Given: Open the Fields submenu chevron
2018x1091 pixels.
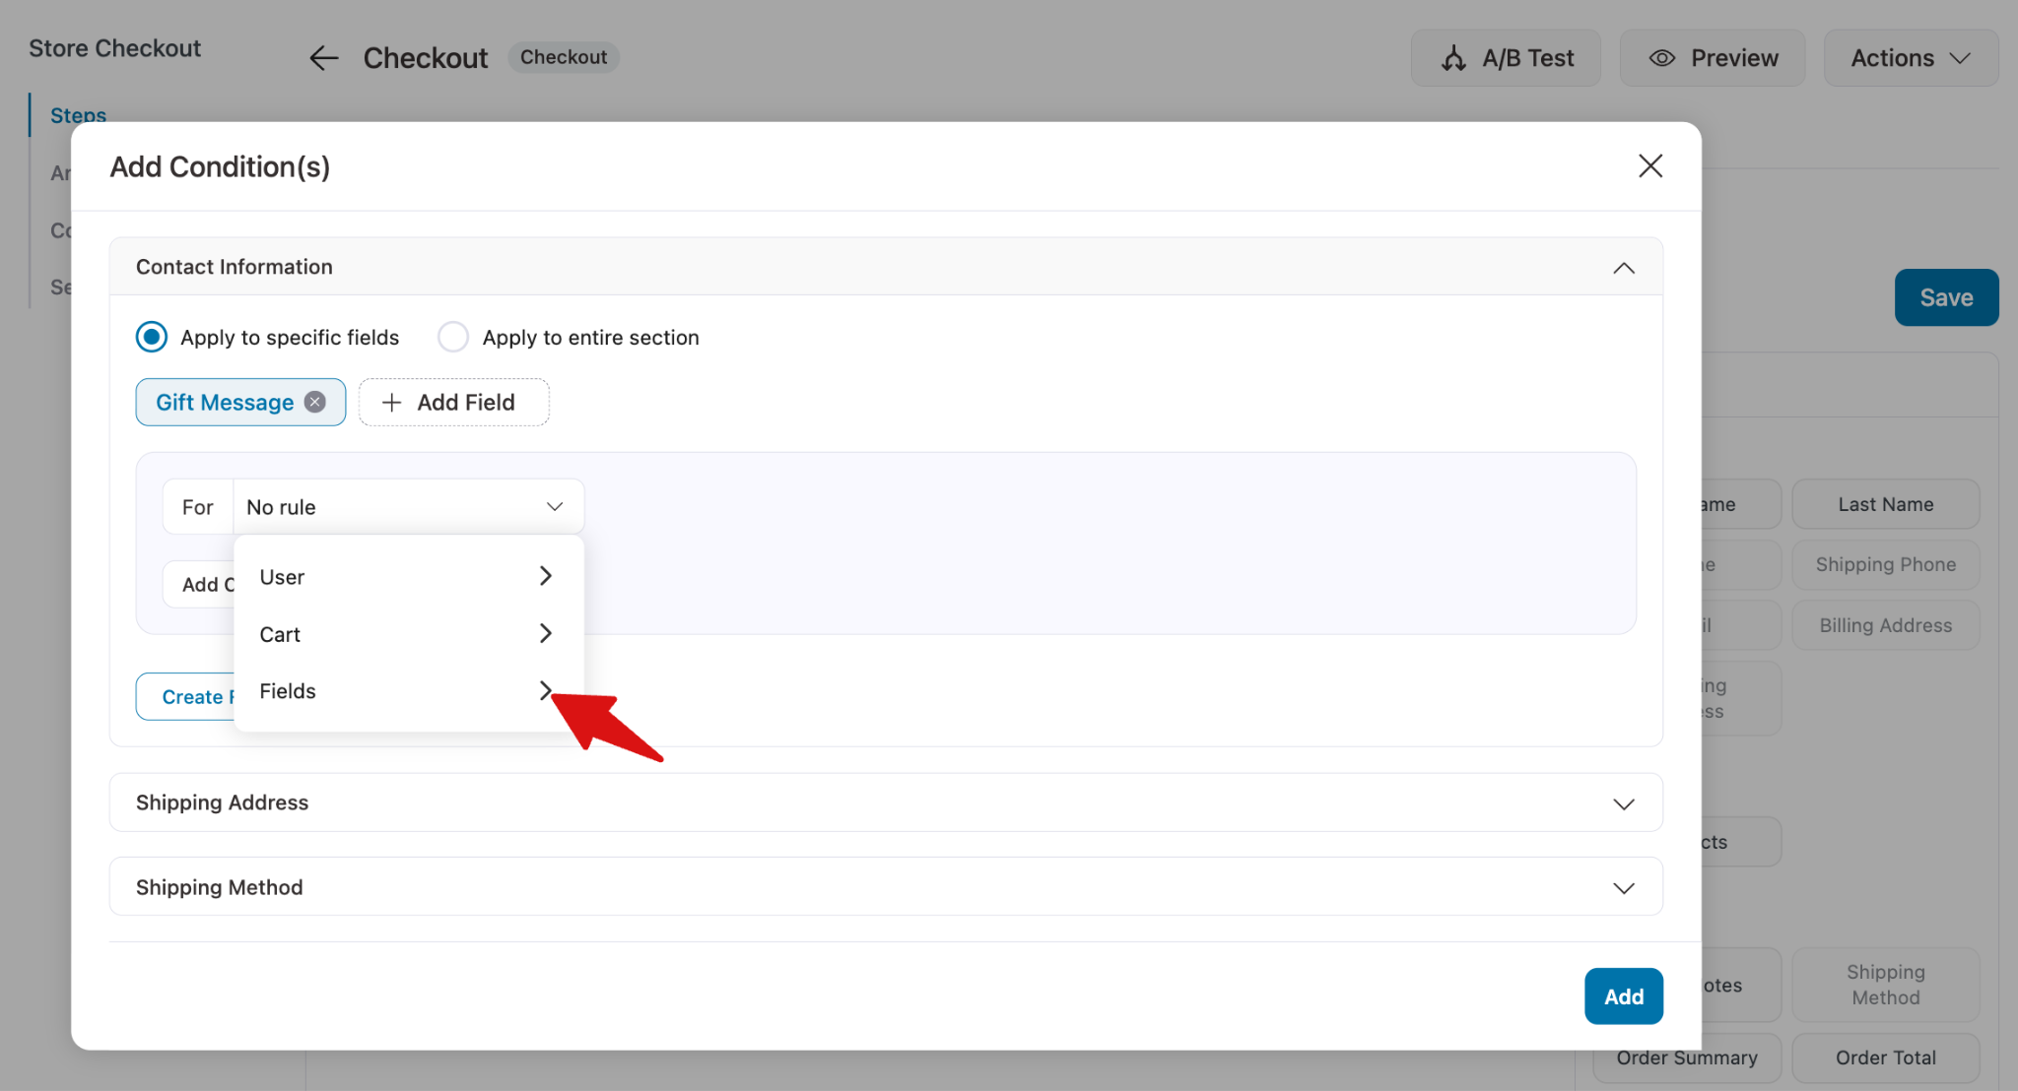Looking at the screenshot, I should click(546, 690).
